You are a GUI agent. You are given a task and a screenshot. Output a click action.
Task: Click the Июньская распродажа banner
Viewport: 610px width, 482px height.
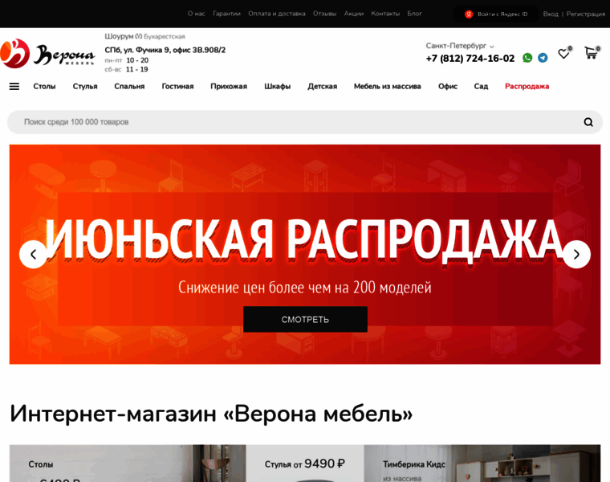click(305, 255)
